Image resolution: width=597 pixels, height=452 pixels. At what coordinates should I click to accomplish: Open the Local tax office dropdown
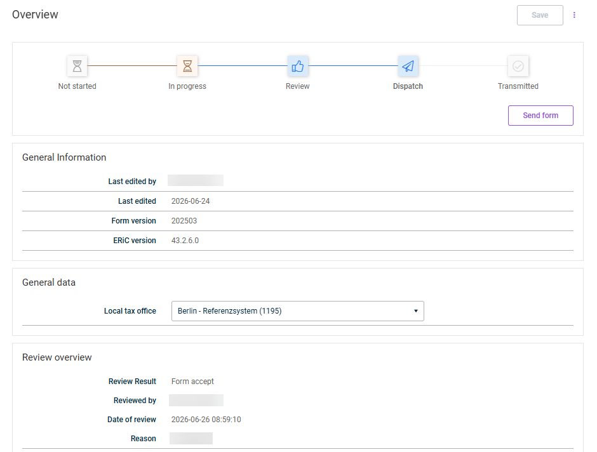(x=298, y=311)
